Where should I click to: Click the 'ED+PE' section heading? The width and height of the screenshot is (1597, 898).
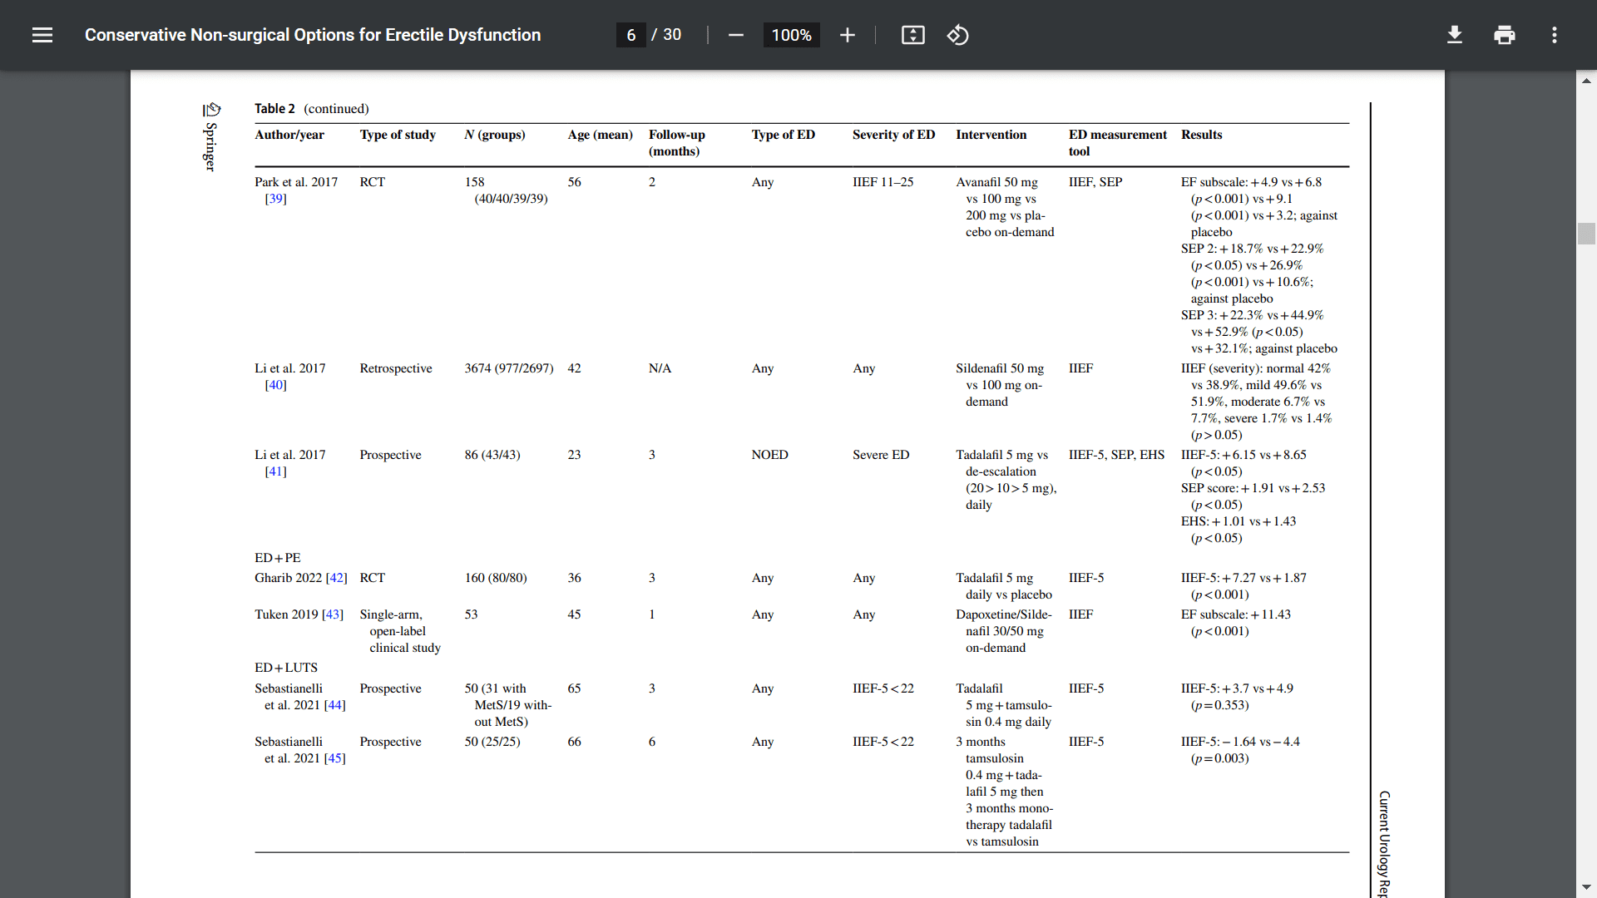click(x=278, y=558)
